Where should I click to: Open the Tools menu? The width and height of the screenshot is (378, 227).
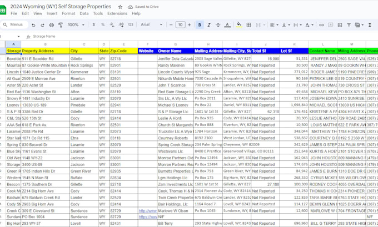(98, 13)
